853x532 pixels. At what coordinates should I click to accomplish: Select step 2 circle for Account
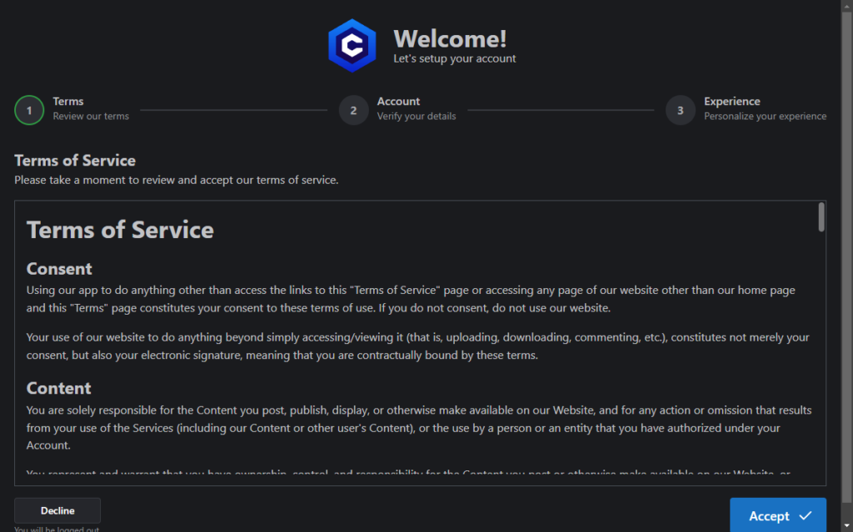(353, 111)
